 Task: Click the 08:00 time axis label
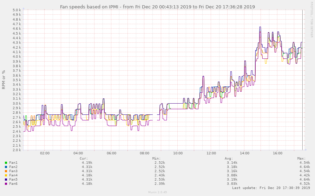pos(145,153)
